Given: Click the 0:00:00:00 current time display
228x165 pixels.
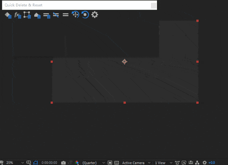Looking at the screenshot, I should (x=49, y=163).
